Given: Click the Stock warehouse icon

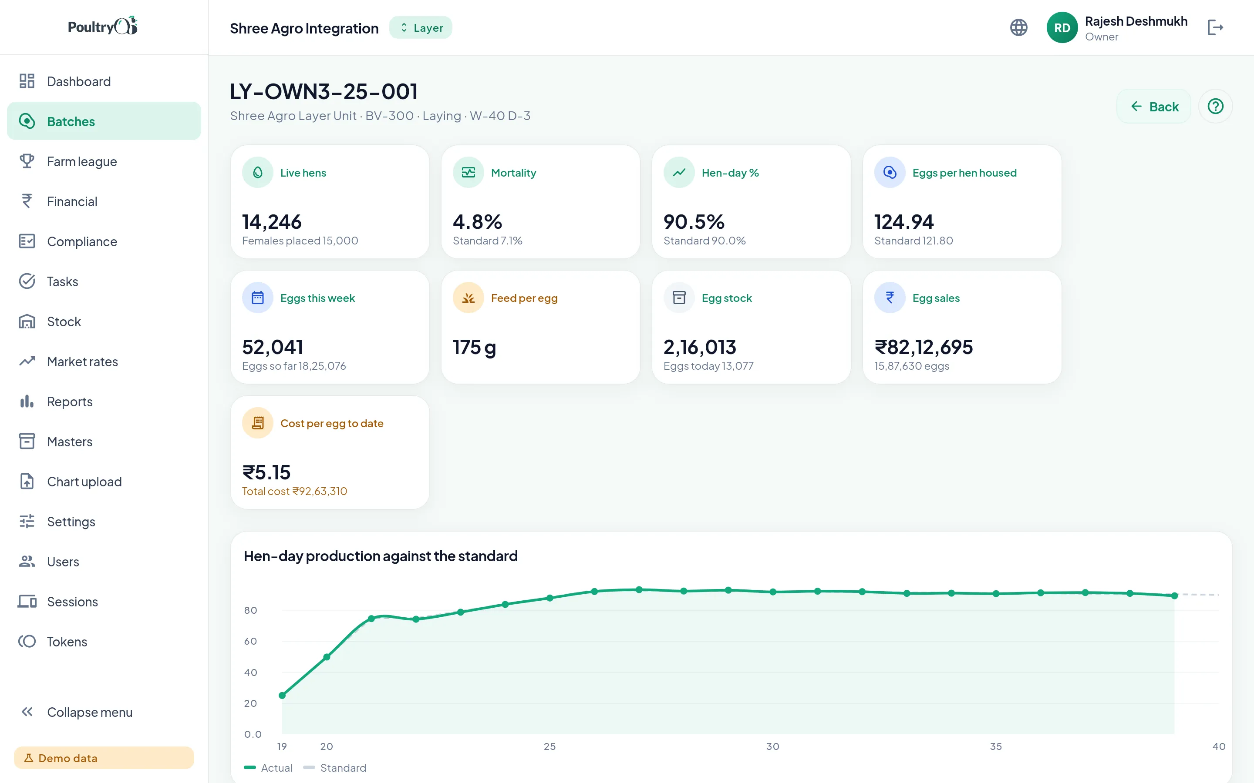Looking at the screenshot, I should (27, 321).
